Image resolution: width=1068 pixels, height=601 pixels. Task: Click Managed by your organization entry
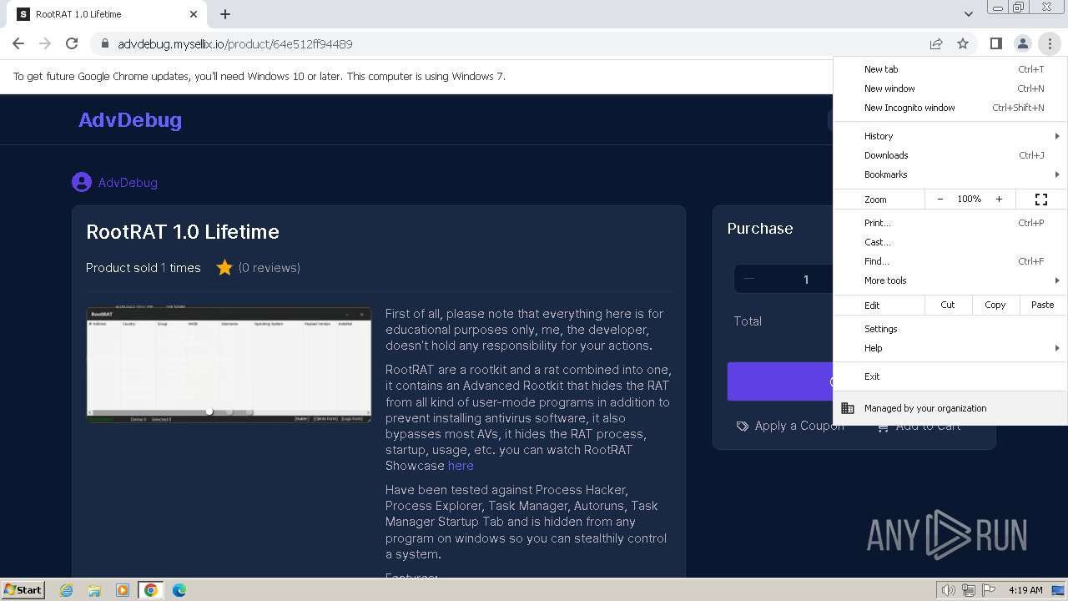tap(950, 408)
